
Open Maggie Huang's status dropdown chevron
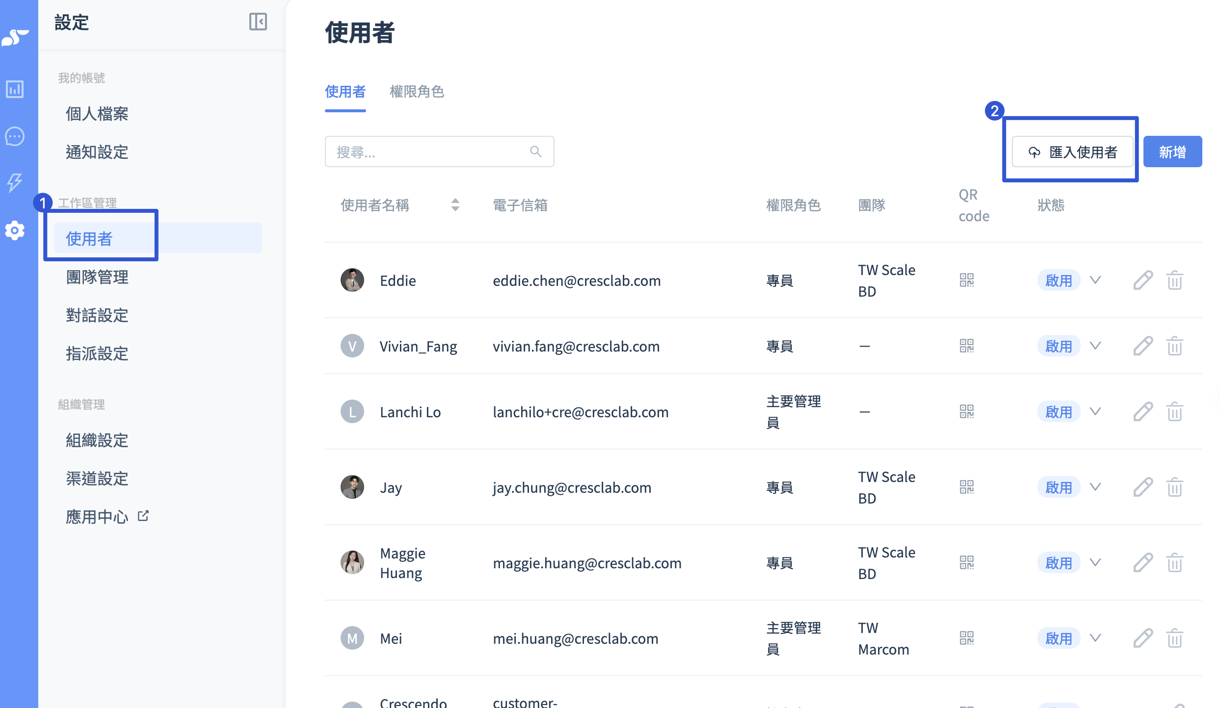[x=1095, y=563]
